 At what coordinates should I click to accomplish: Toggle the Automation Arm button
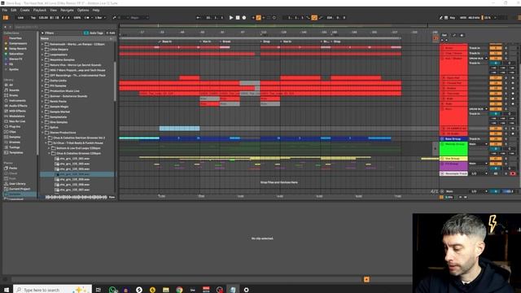click(x=258, y=18)
